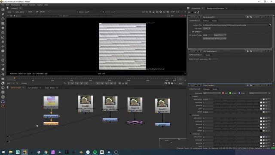The image size is (275, 155).
Task: Click the Grade3 node in graph
Action: click(162, 125)
